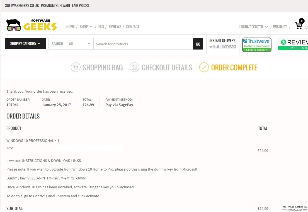Click the Instant Delivery with All Licenses text
The image size is (308, 212).
coord(222,44)
